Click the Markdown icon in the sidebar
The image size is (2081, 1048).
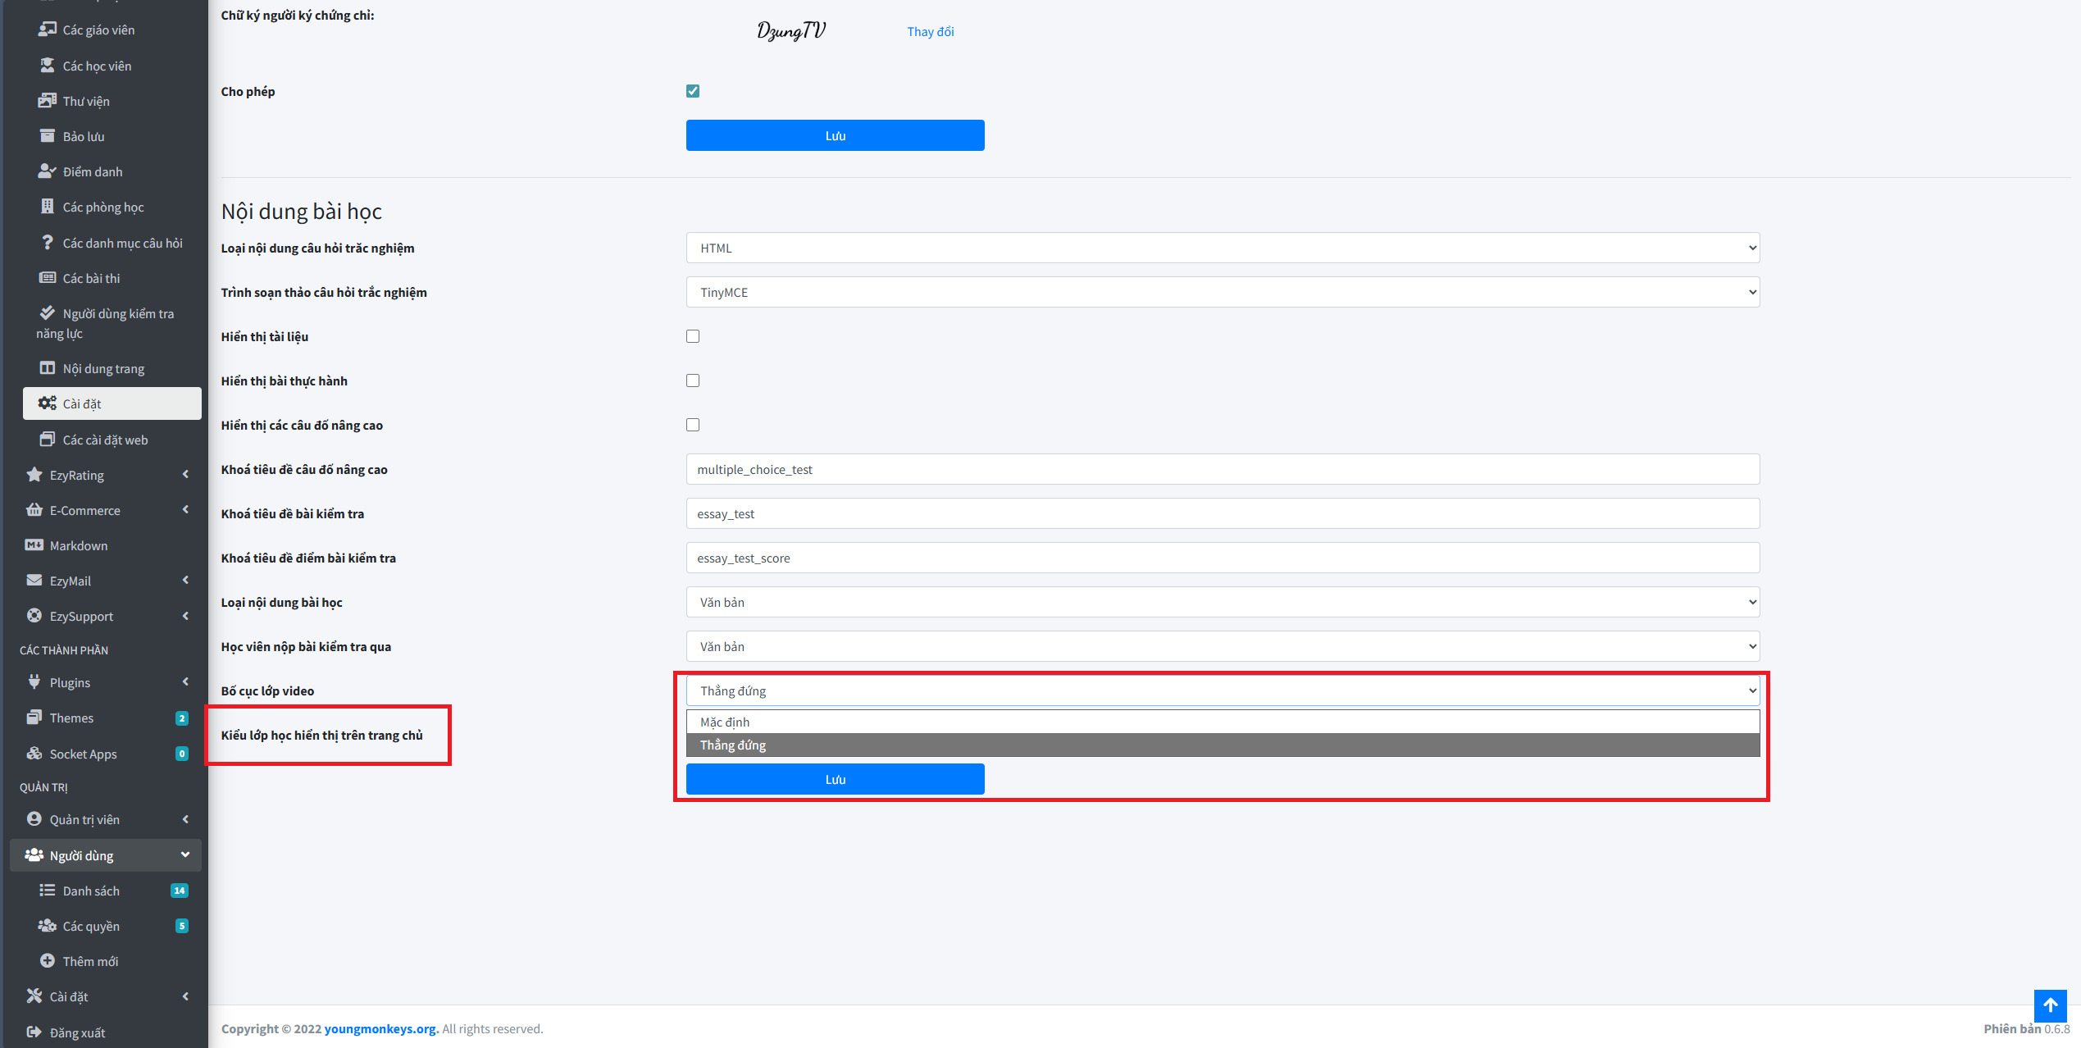tap(34, 545)
